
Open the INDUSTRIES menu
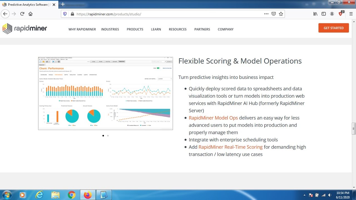[110, 29]
